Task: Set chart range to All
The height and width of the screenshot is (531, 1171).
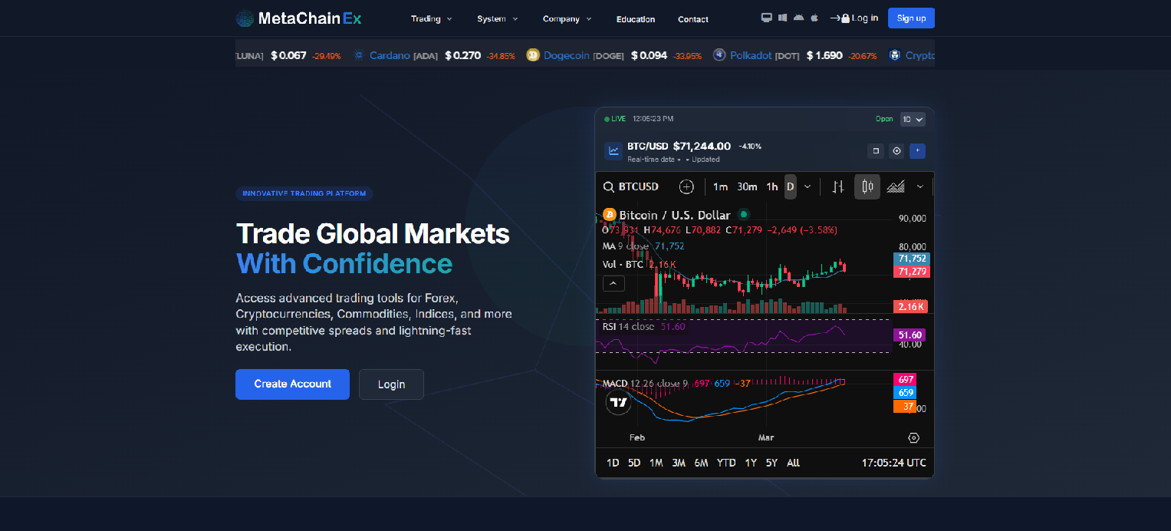Action: 793,463
